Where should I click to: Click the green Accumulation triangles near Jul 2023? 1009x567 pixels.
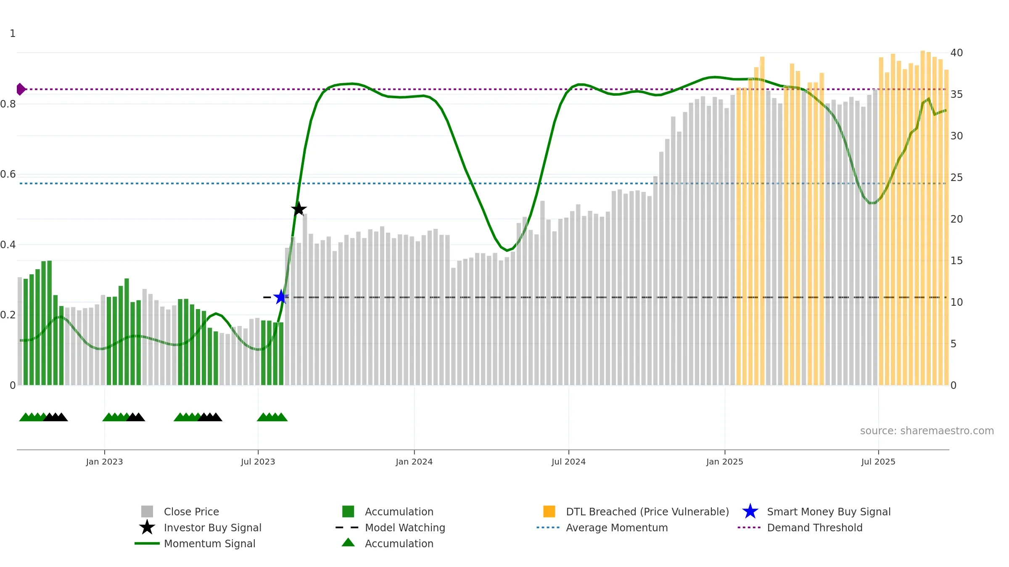coord(272,417)
